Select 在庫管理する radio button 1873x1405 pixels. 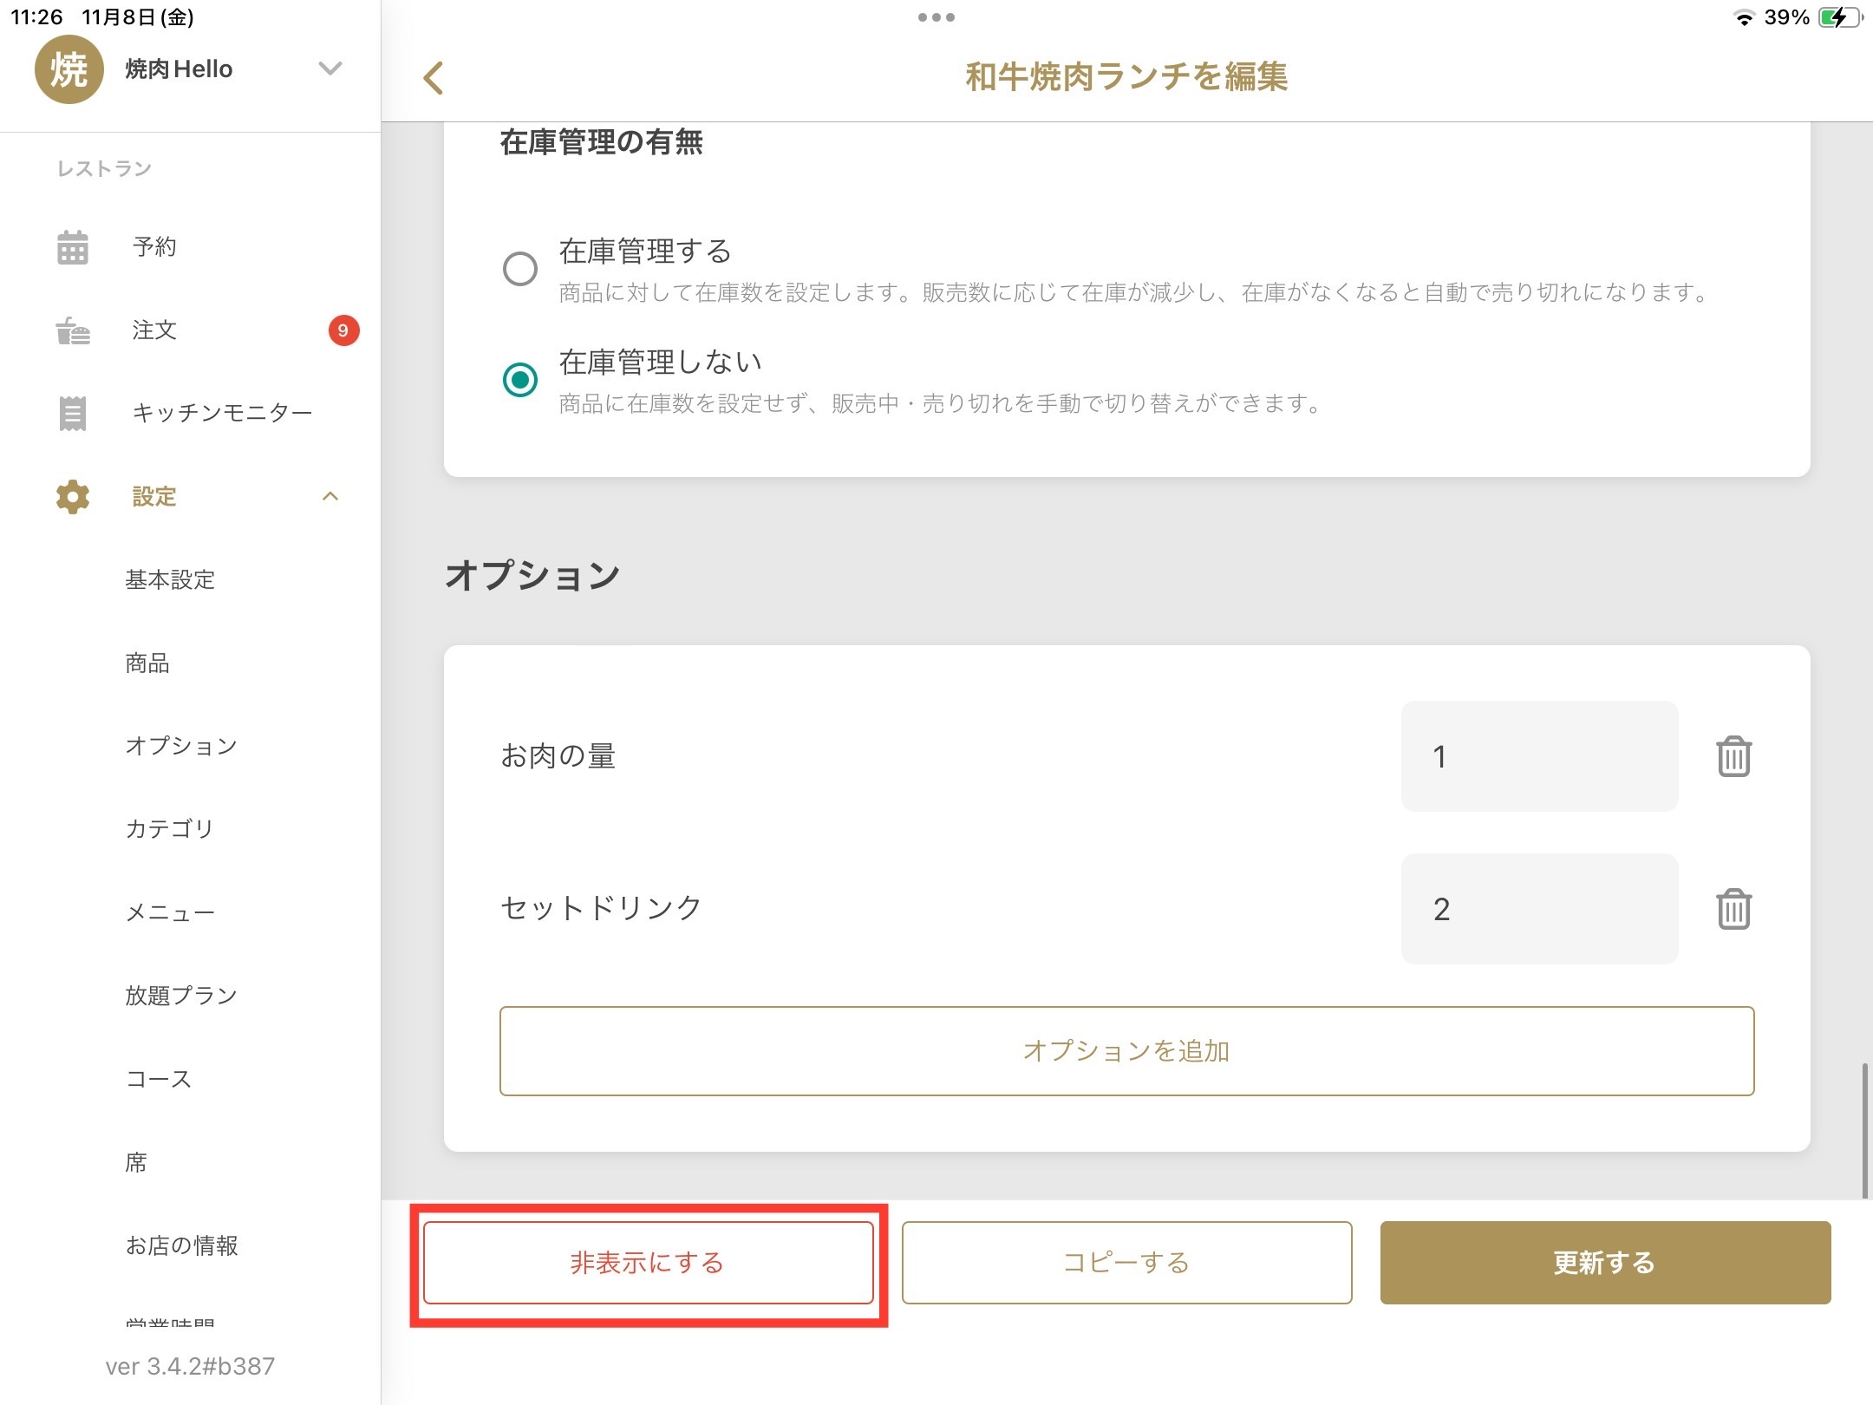point(520,269)
